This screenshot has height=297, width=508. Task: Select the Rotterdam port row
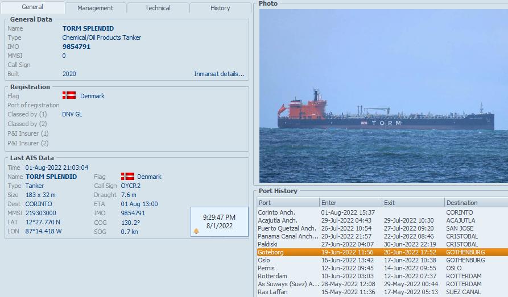[382, 276]
